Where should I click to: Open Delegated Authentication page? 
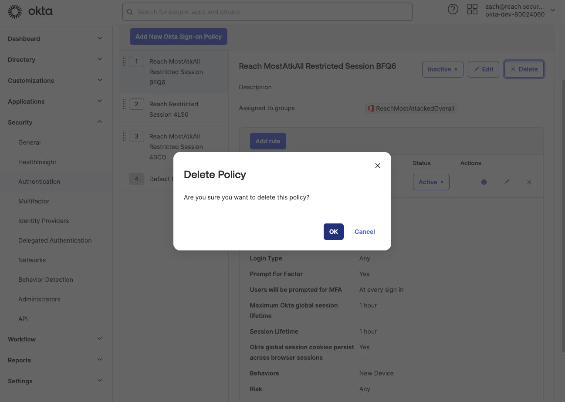point(55,240)
